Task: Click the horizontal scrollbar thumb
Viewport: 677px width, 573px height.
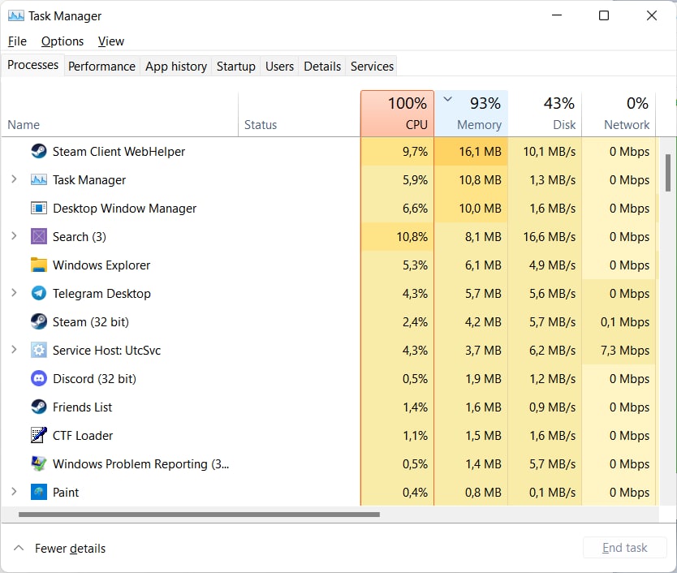Action: tap(199, 515)
